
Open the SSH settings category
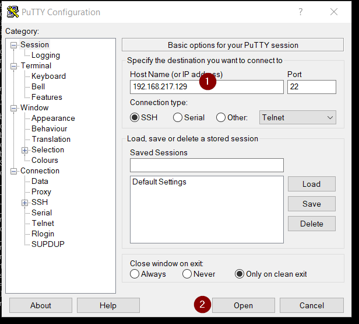(40, 202)
